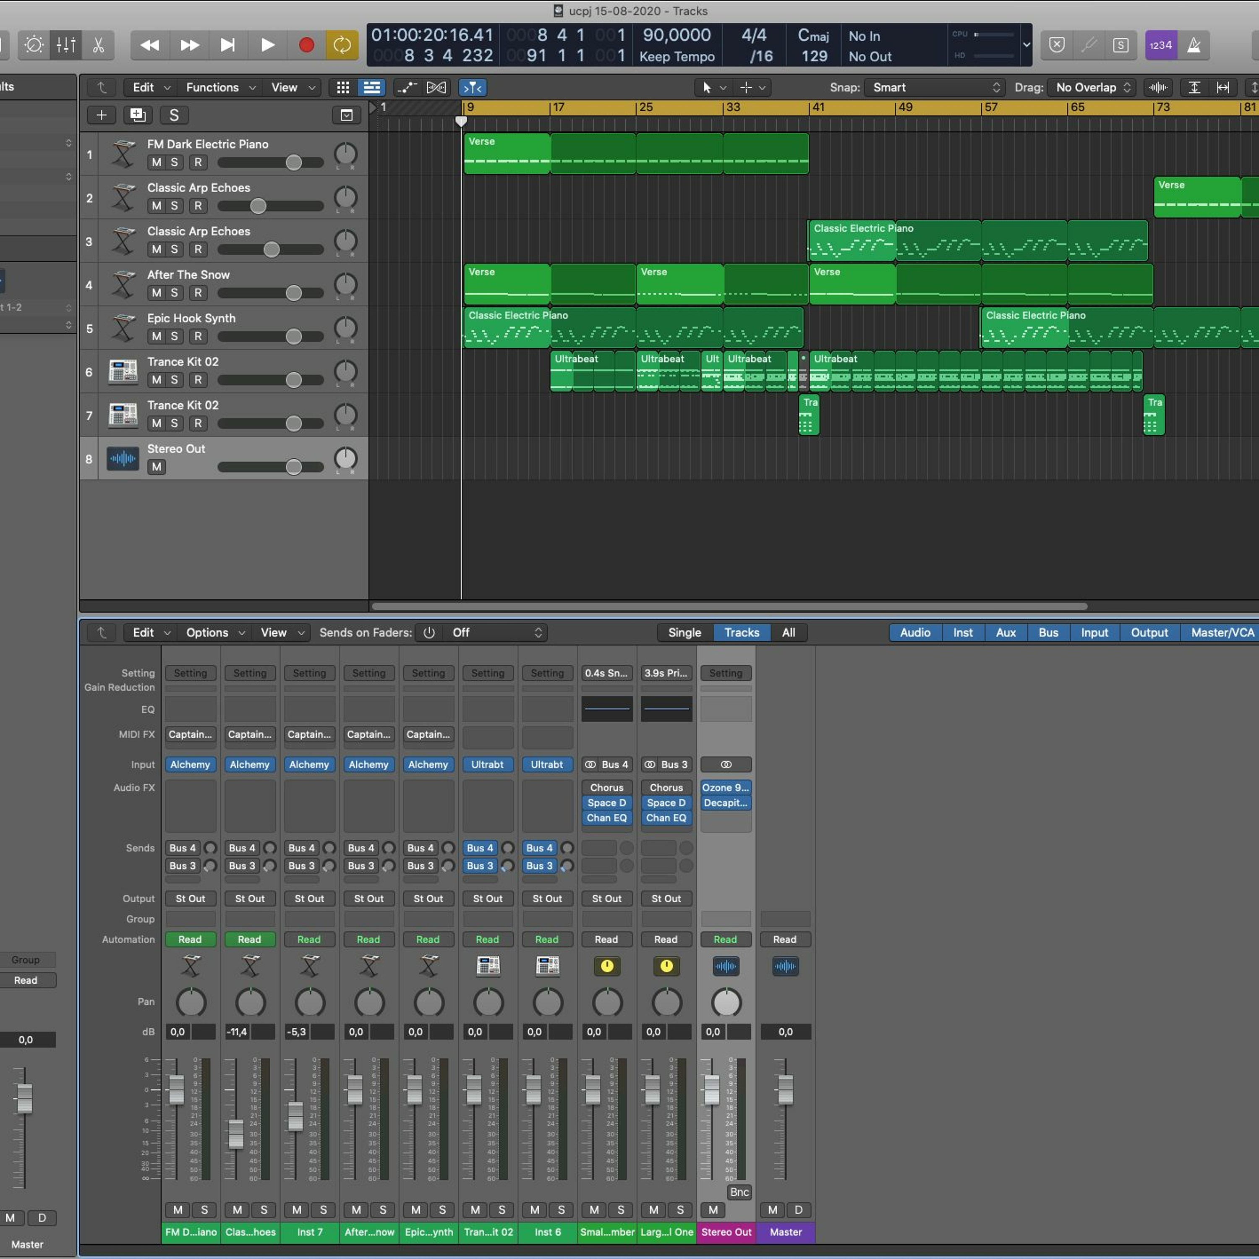Open the Mixer from control bar
Screen dimensions: 1259x1259
point(66,45)
